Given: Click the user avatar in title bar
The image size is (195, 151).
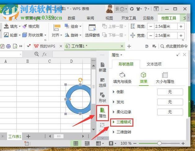Looking at the screenshot, I should click(109, 9).
